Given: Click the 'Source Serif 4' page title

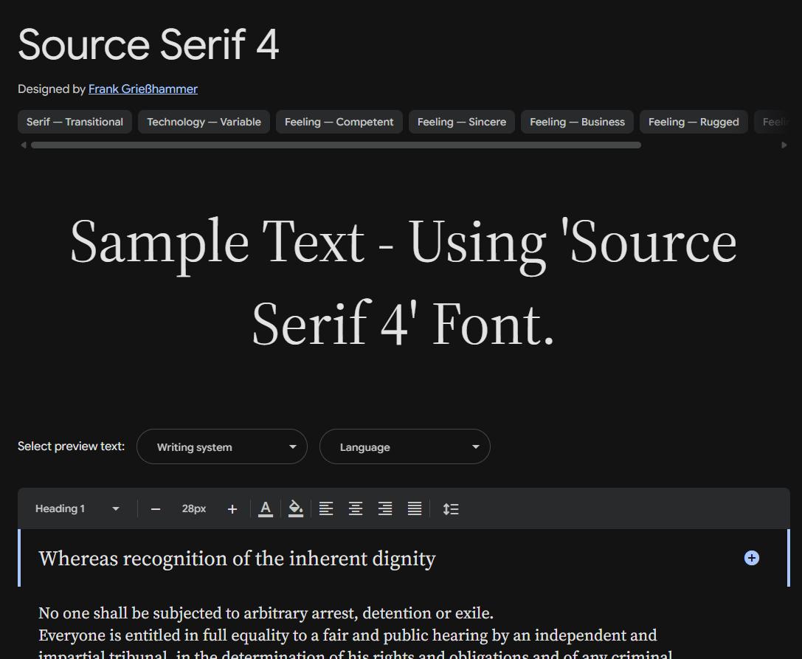Looking at the screenshot, I should pyautogui.click(x=148, y=44).
